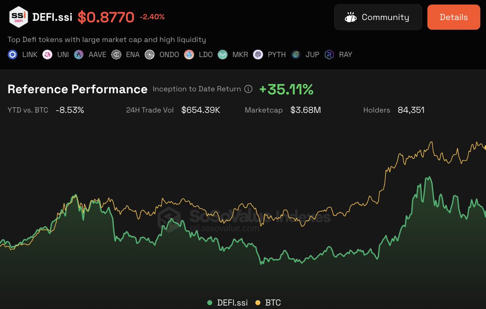Click the MKR token icon
This screenshot has width=486, height=309.
(x=223, y=55)
